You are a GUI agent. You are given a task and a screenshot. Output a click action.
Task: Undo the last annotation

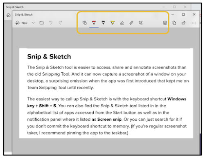click(51, 23)
